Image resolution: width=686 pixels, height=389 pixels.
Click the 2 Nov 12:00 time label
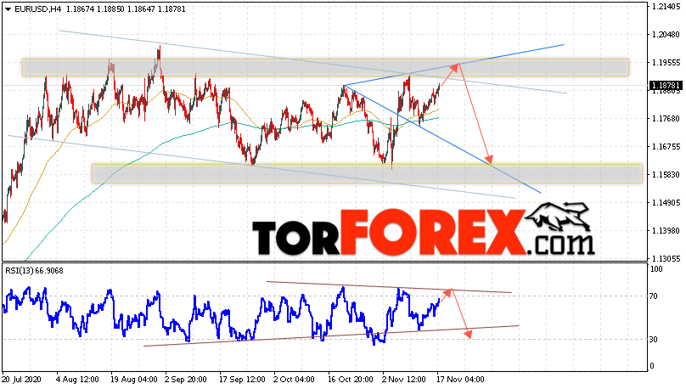403,380
